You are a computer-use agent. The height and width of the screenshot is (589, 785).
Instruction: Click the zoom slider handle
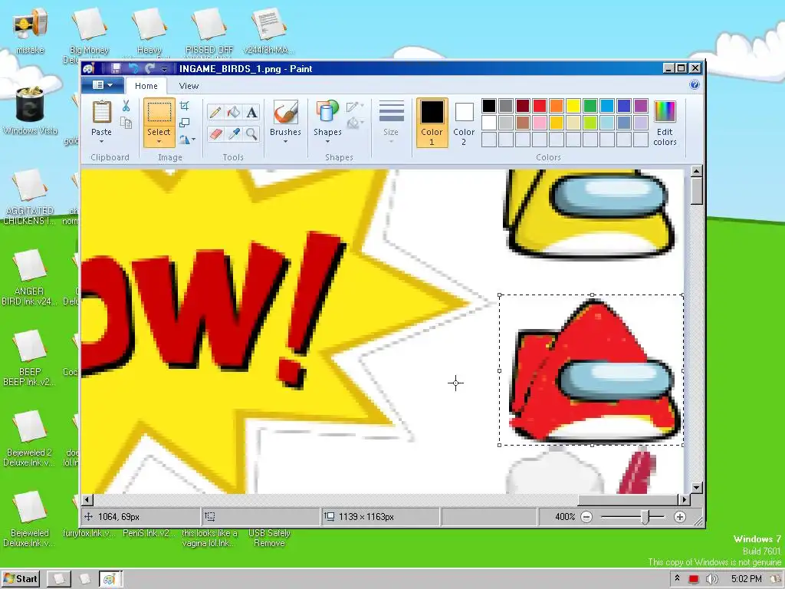click(645, 517)
